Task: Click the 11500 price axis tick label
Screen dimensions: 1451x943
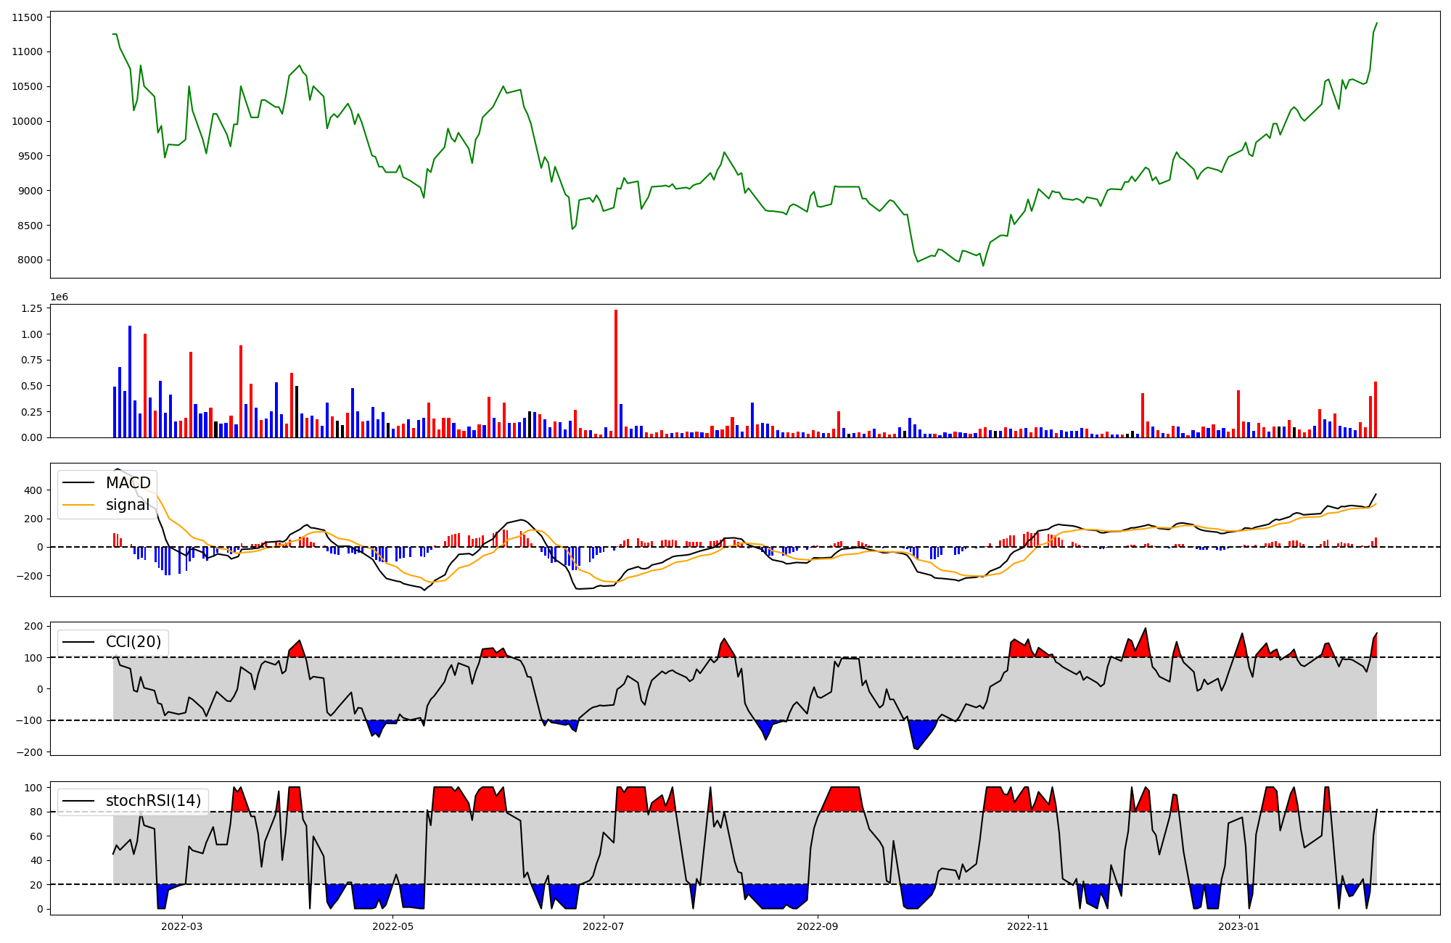Action: [x=28, y=17]
